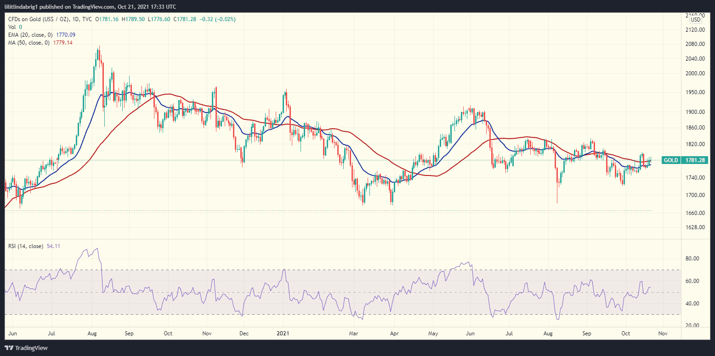Click the TradingView logo at bottom left
715x356 pixels.
pos(26,348)
